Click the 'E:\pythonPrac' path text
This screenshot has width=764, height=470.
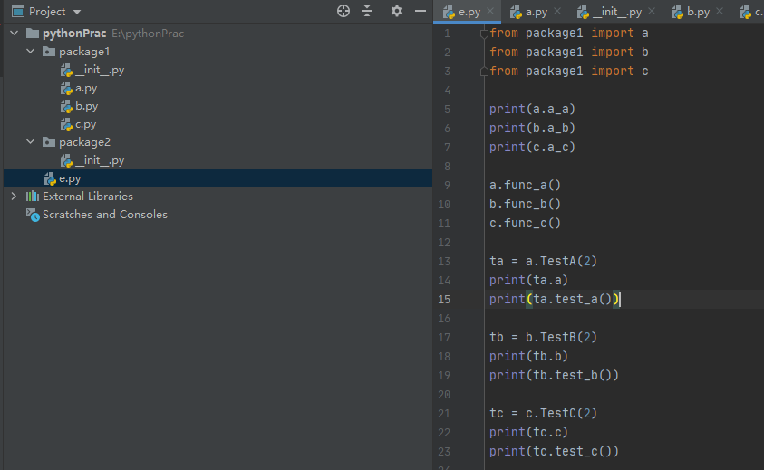(148, 34)
